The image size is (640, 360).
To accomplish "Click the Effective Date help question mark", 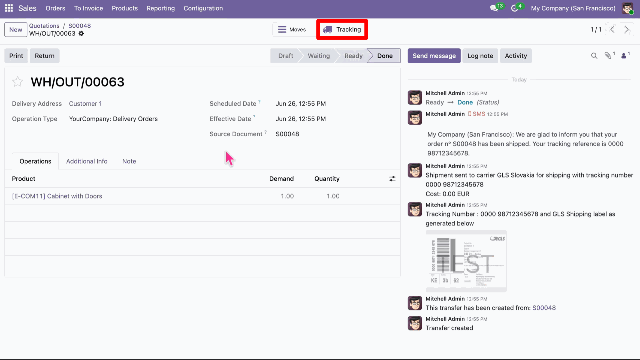I will (254, 117).
